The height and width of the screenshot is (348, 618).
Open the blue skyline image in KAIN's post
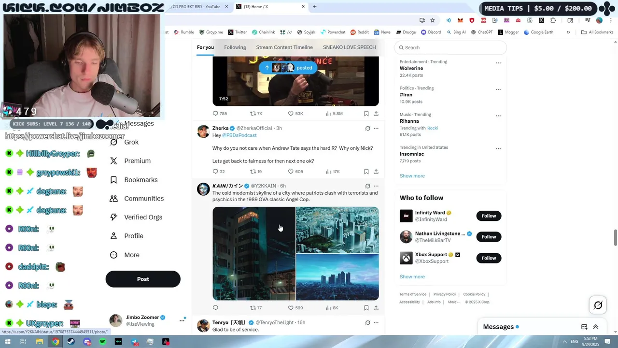point(337,277)
